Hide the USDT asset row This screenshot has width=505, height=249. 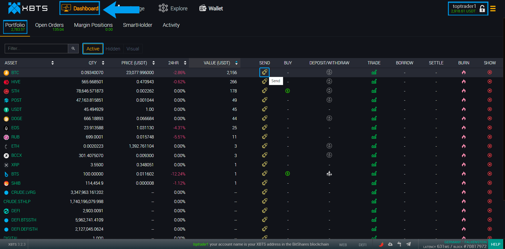point(490,109)
